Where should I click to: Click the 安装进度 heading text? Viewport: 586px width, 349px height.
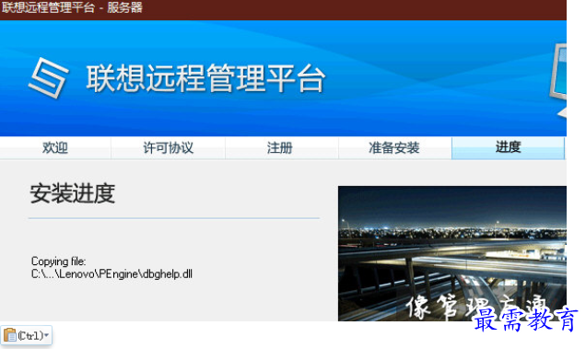point(73,193)
